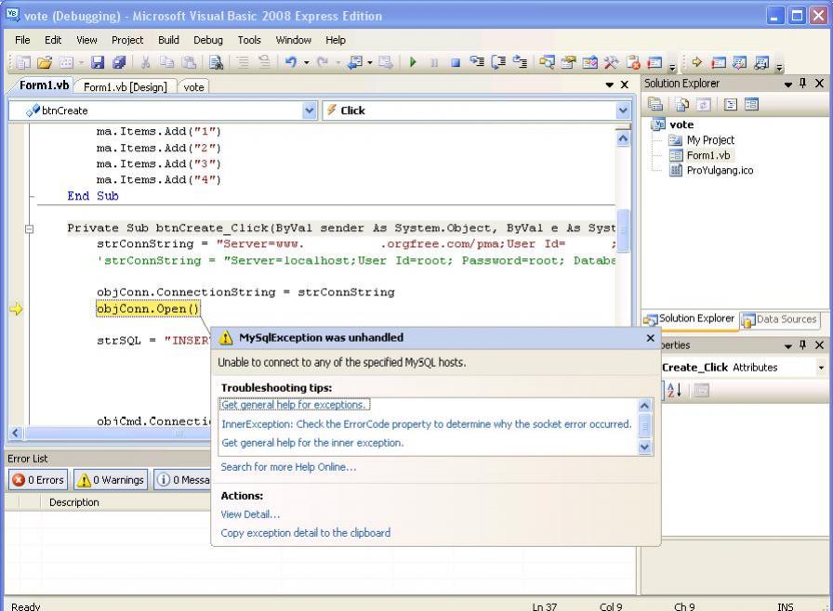Click the Find in files icon
The width and height of the screenshot is (833, 611).
[216, 62]
